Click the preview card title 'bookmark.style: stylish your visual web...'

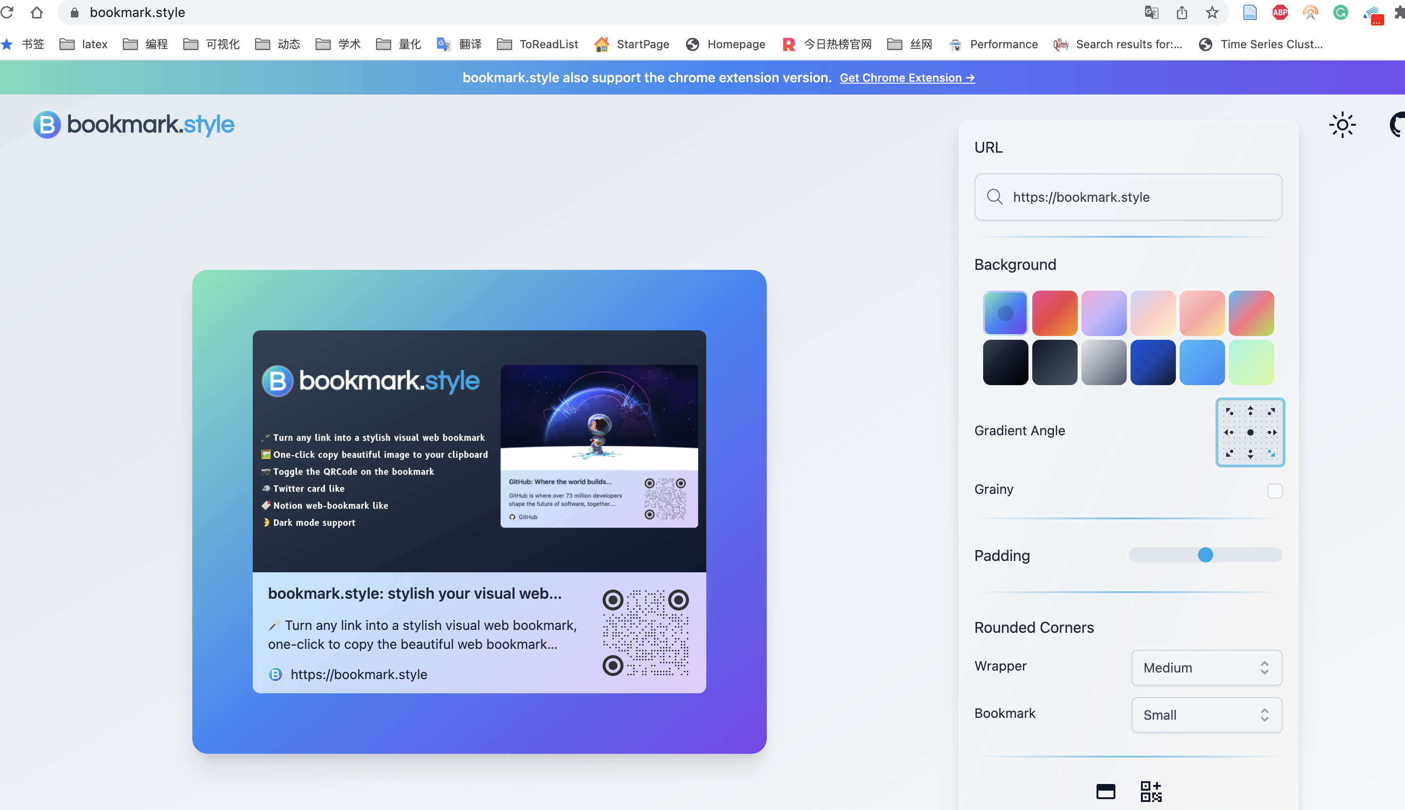(x=415, y=593)
